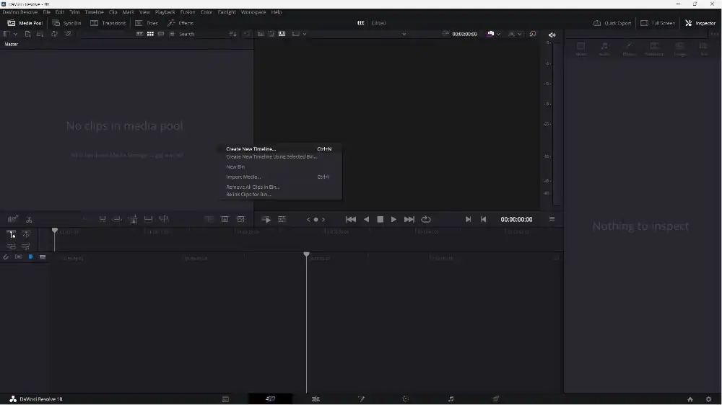This screenshot has height=405, width=722.
Task: Switch viewer to Full Screen
Action: [658, 23]
